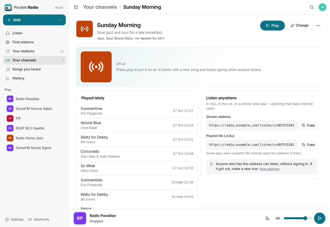Screen dimensions: 330x227
Task: Open Find stations
Action: 34,42
